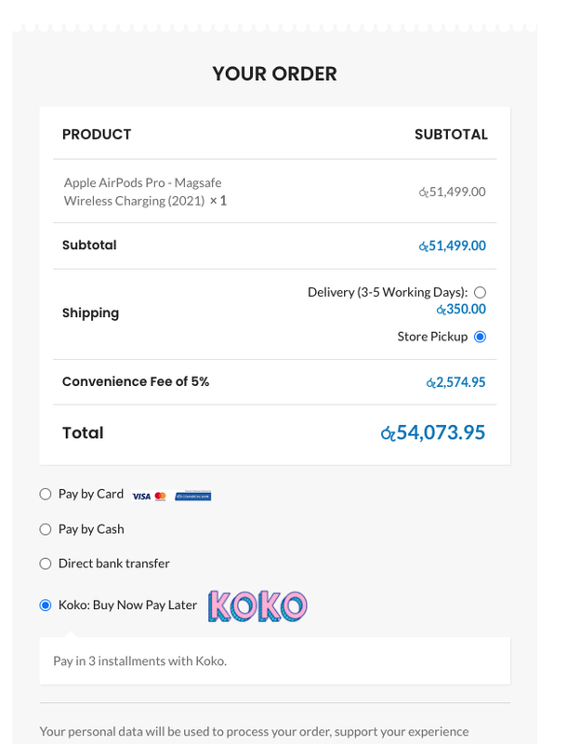Click the 'Pay in 3 installments with Koko' box
This screenshot has height=744, width=567.
pyautogui.click(x=275, y=661)
